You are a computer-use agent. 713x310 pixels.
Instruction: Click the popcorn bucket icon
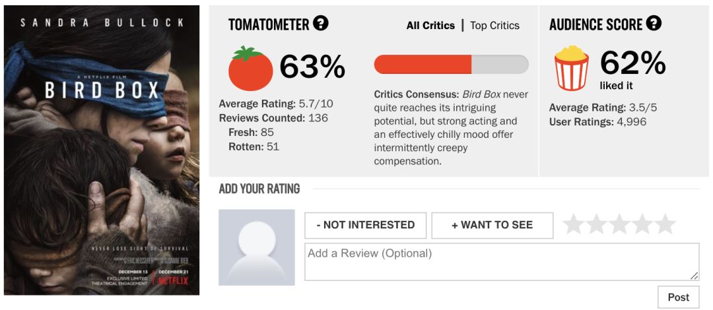pyautogui.click(x=571, y=68)
